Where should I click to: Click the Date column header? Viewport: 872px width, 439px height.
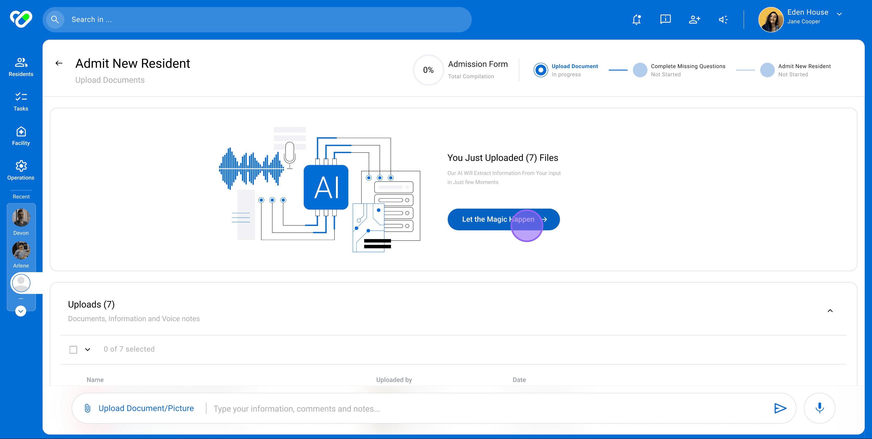click(519, 380)
